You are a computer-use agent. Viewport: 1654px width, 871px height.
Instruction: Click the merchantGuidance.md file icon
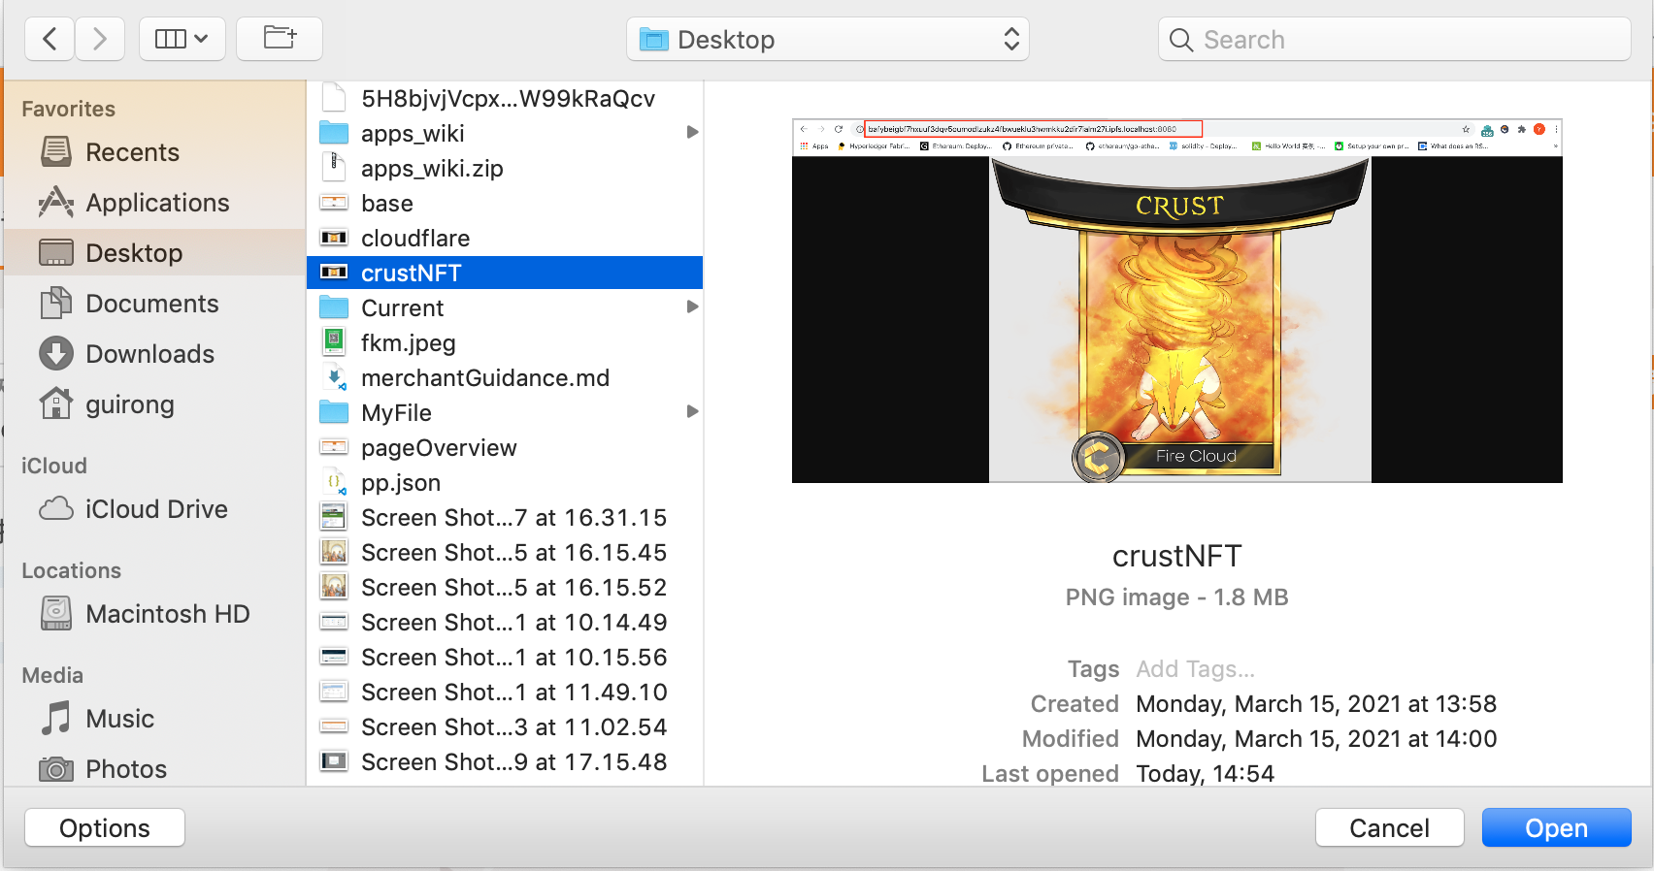pos(336,377)
